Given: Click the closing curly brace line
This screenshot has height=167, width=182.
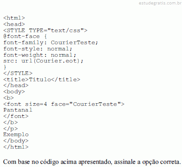Looking at the screenshot, I should click(x=5, y=67).
